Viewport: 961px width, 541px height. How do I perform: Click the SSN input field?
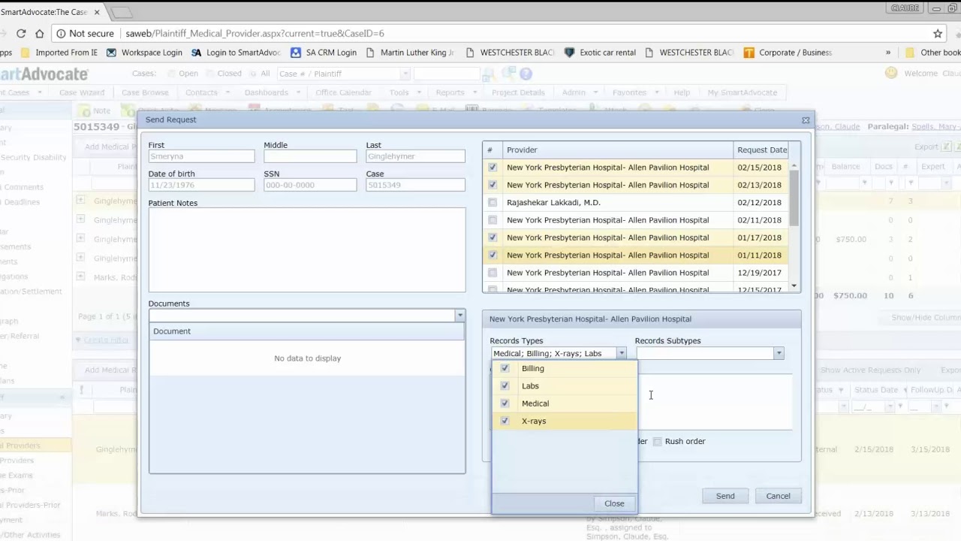coord(310,185)
